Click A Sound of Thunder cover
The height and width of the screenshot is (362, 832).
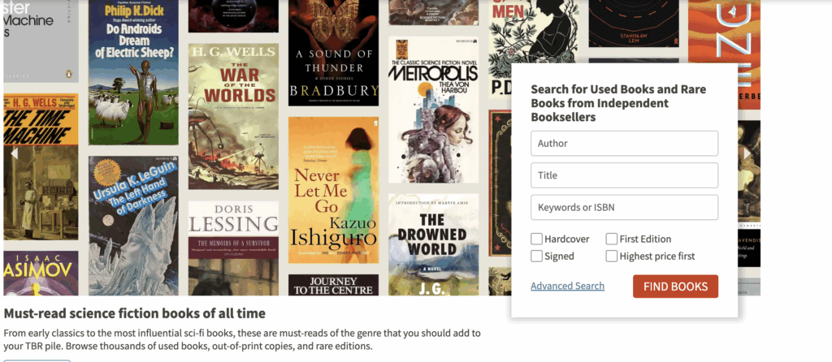coord(334,53)
